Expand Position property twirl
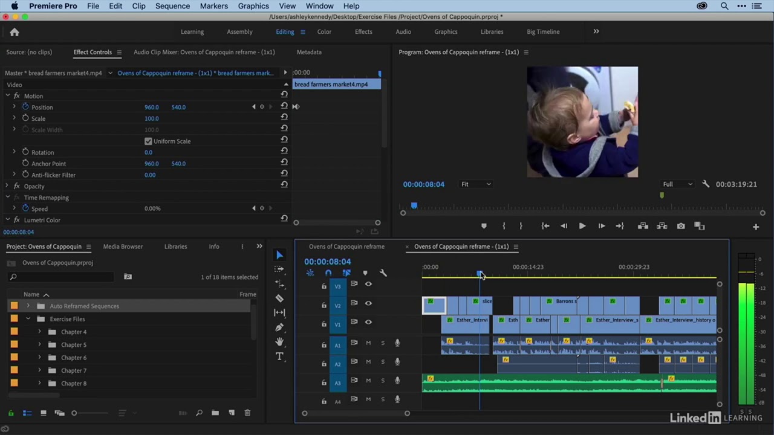This screenshot has width=774, height=435. tap(14, 107)
